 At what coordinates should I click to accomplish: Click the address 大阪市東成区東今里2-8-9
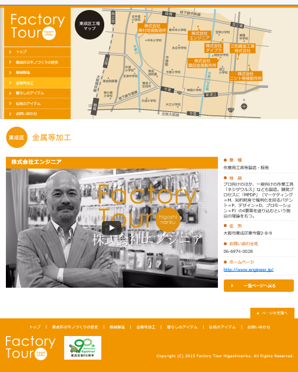coord(247,233)
